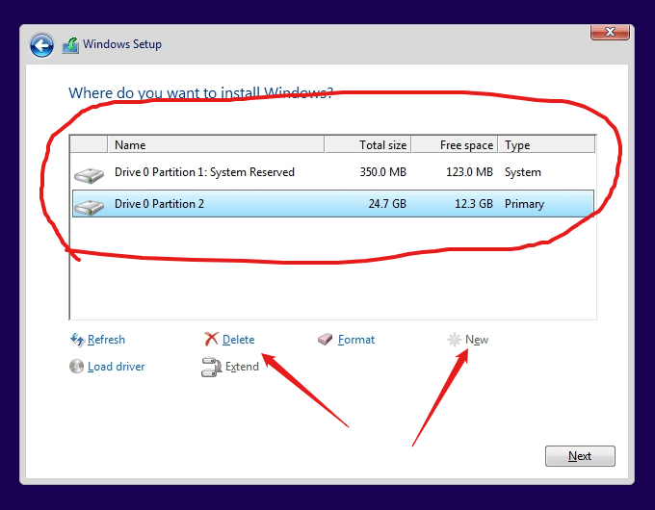The image size is (655, 510).
Task: Go back using the blue back arrow
Action: (x=41, y=45)
